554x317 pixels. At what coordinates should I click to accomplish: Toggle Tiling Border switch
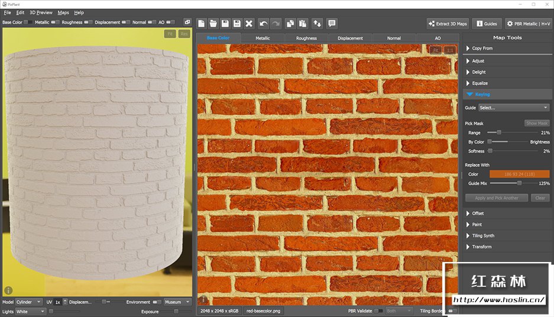click(452, 311)
